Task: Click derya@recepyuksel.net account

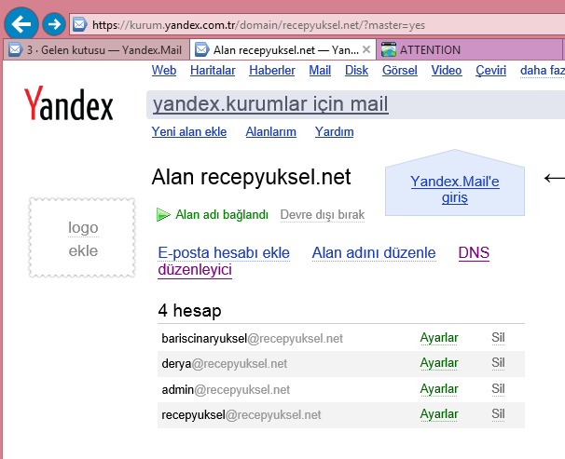Action: point(225,364)
